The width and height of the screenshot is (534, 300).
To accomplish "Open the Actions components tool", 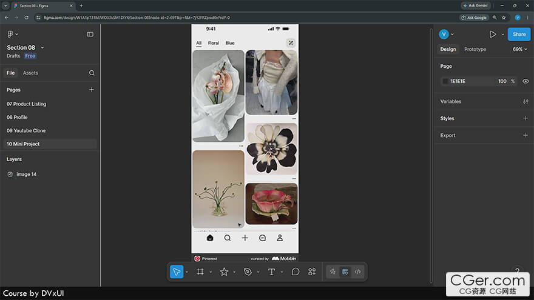I will [x=312, y=272].
